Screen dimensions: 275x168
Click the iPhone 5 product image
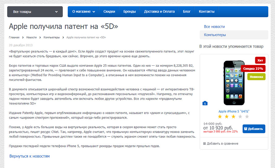[x=234, y=83]
